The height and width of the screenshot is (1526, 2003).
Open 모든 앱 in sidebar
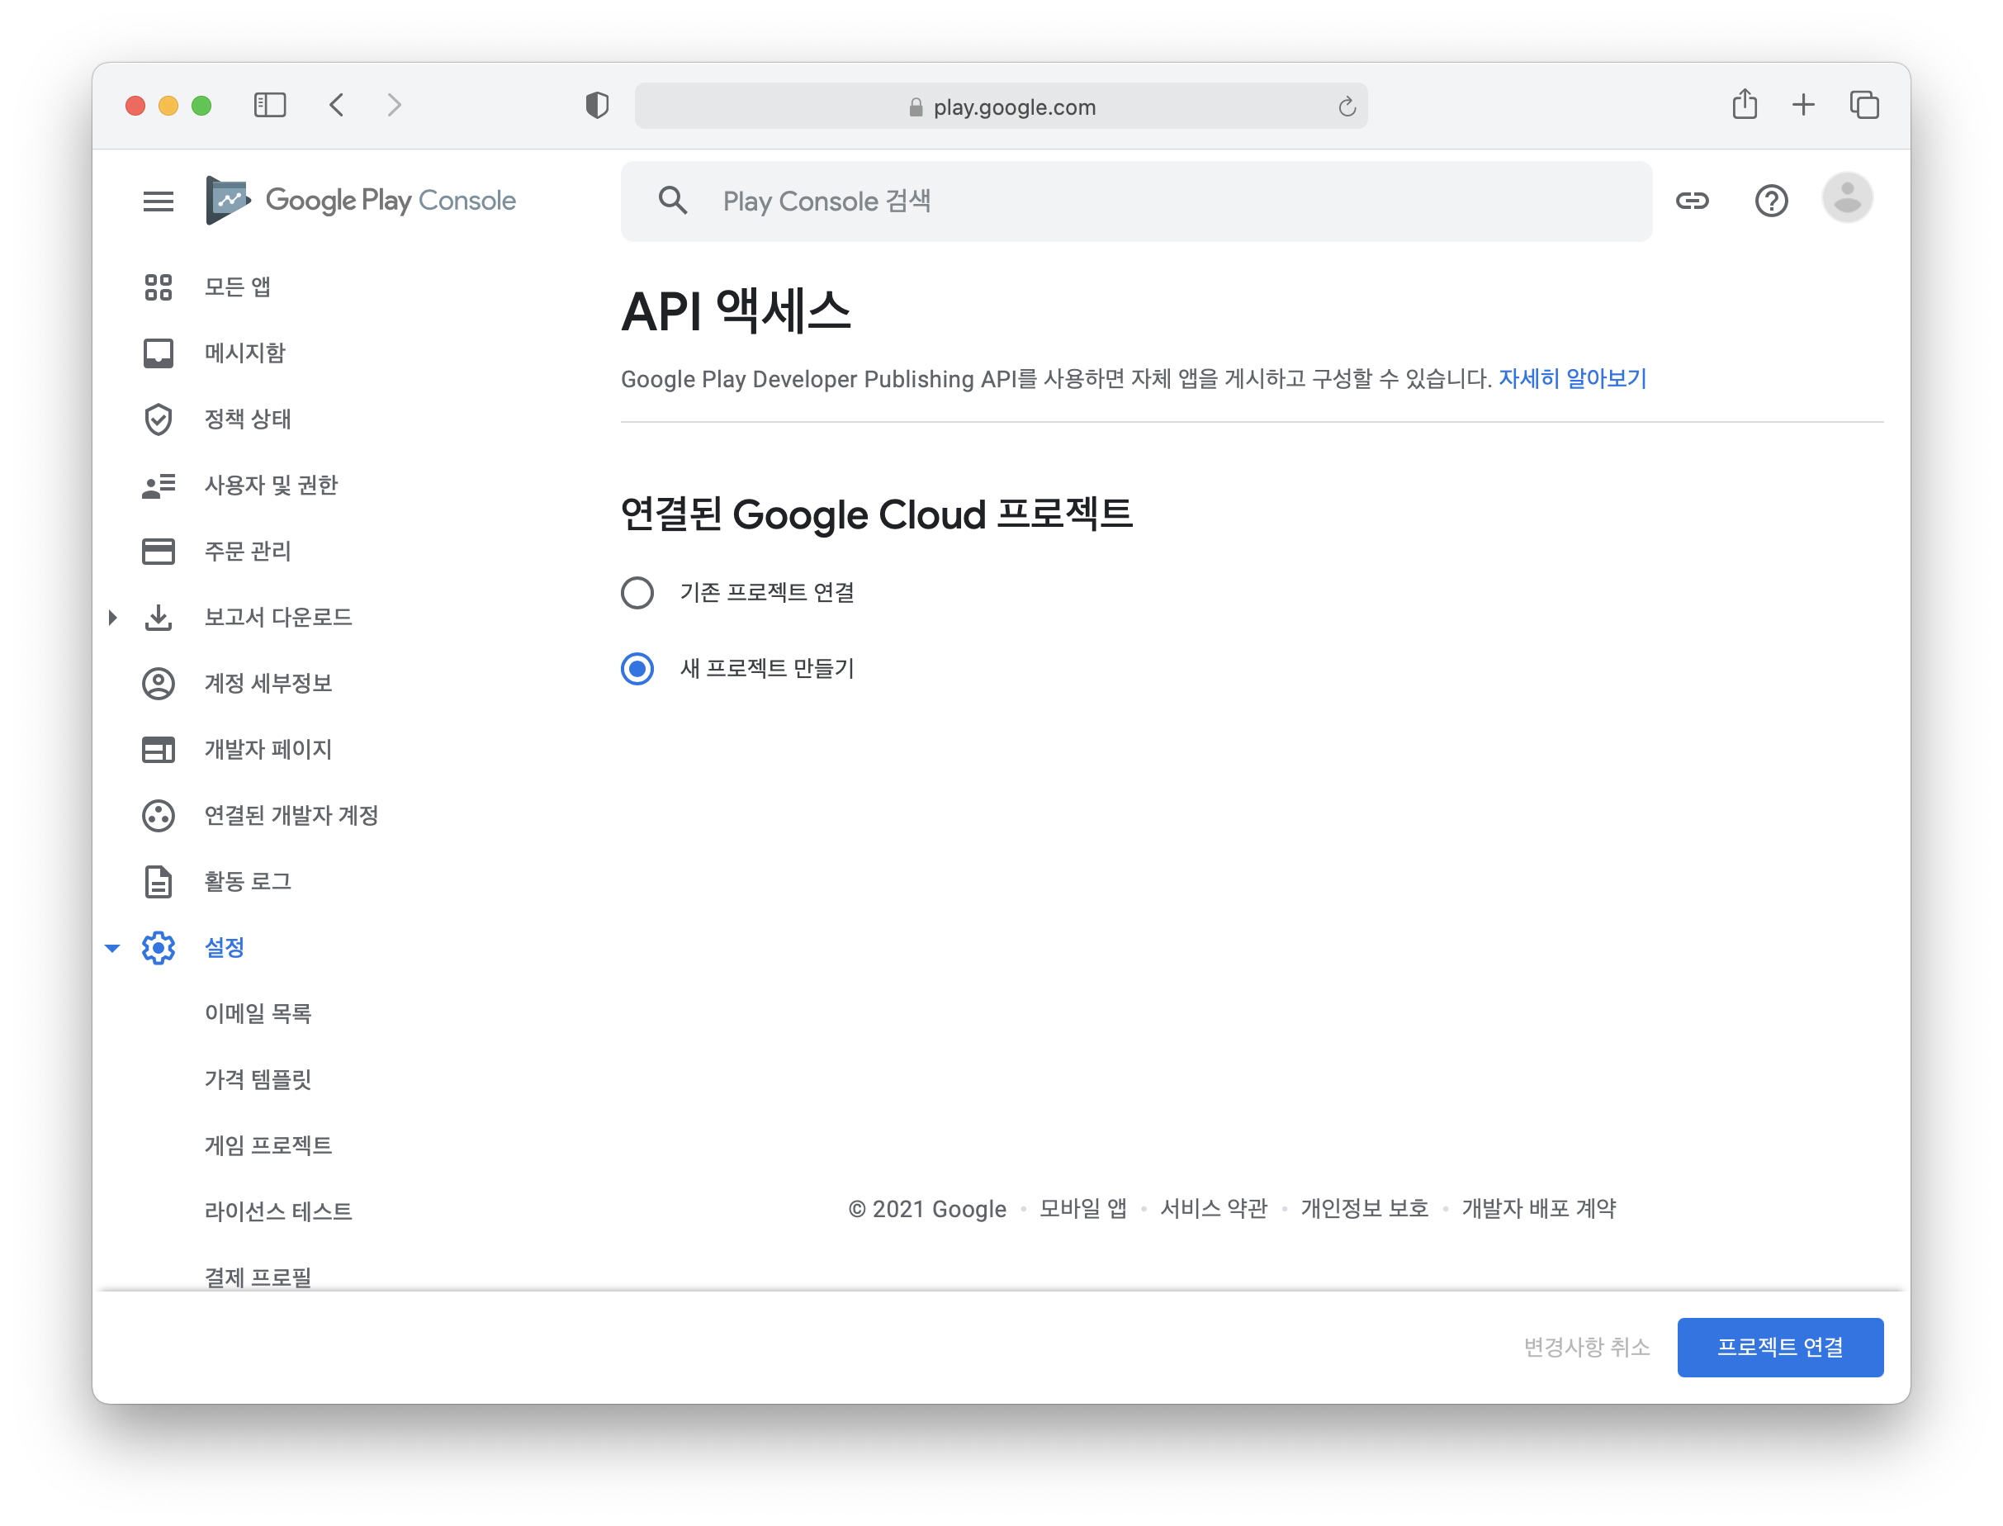[x=237, y=287]
